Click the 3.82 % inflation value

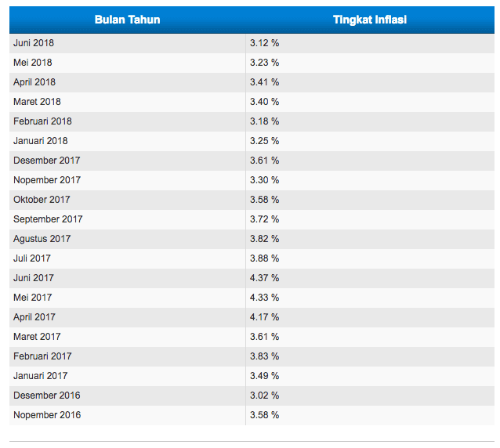coord(264,239)
